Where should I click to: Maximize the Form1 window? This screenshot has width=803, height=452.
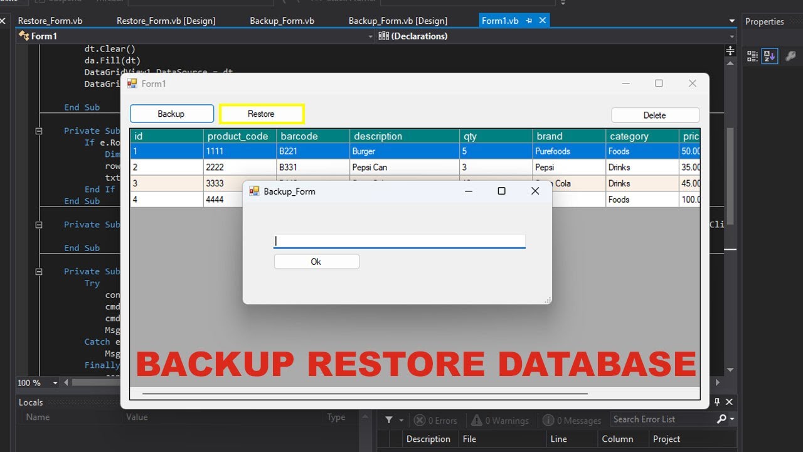point(659,83)
